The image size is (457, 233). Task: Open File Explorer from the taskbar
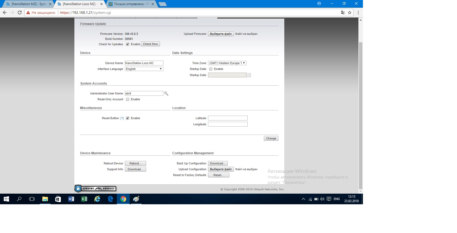[45, 199]
